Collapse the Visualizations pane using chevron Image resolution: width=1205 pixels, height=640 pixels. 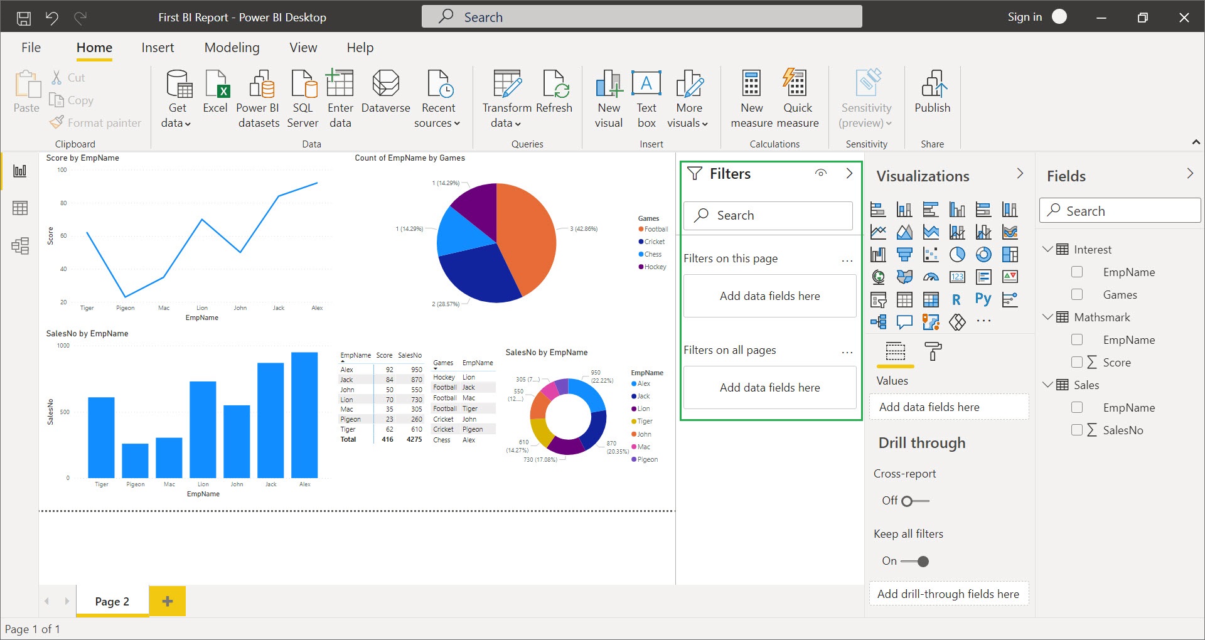tap(1020, 174)
